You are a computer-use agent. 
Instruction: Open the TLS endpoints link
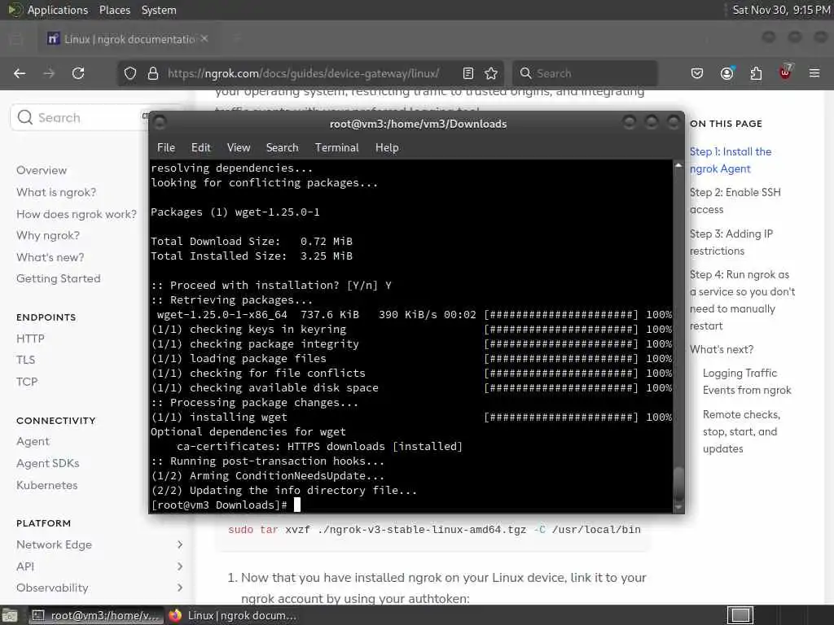tap(25, 360)
